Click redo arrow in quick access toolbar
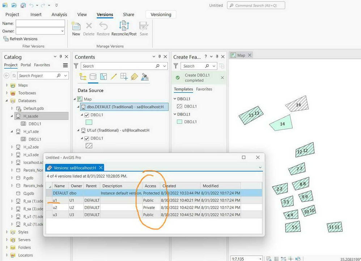Image resolution: width=361 pixels, height=261 pixels. tap(43, 5)
